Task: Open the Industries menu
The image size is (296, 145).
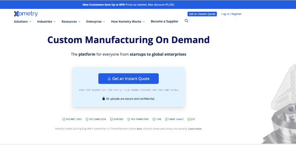Action: (x=46, y=22)
